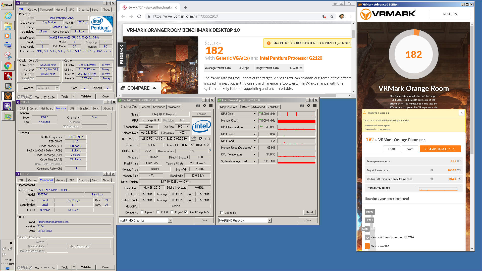
Task: Click the SAVE button in VRMark
Action: [x=410, y=149]
